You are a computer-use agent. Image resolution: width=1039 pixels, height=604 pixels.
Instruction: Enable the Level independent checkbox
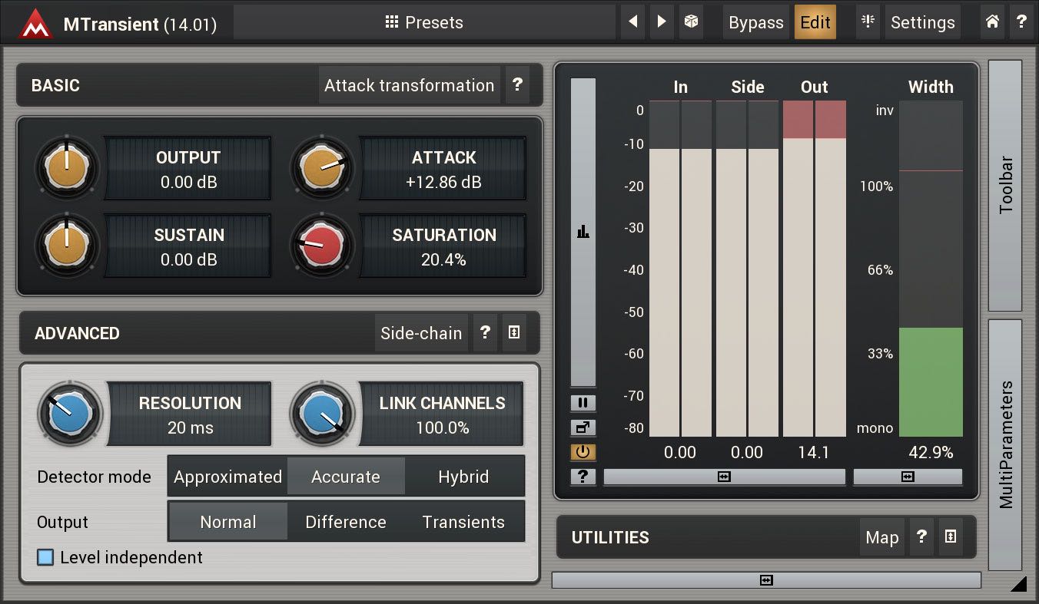pyautogui.click(x=46, y=557)
